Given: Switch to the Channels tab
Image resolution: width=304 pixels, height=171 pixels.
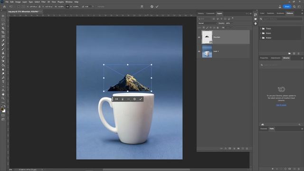Looking at the screenshot, I should click(x=264, y=129).
